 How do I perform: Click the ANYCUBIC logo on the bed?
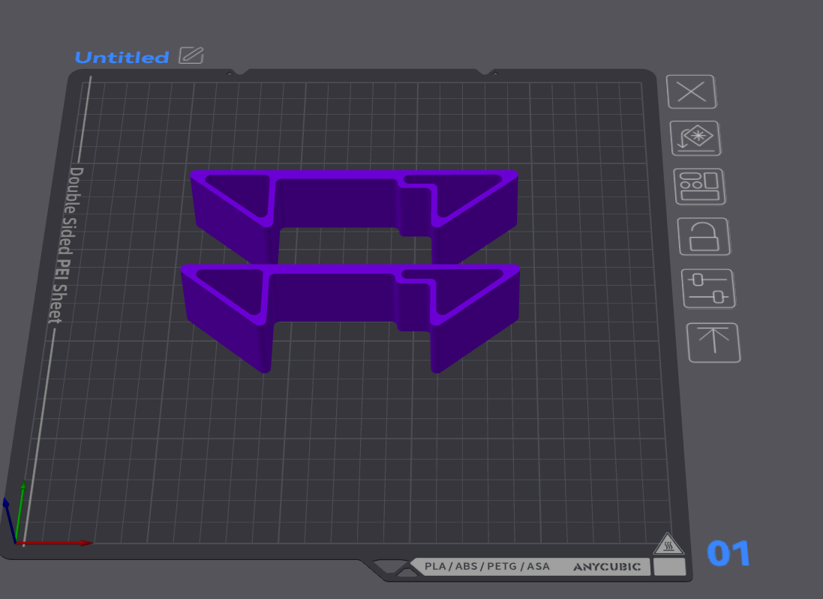[x=607, y=567]
